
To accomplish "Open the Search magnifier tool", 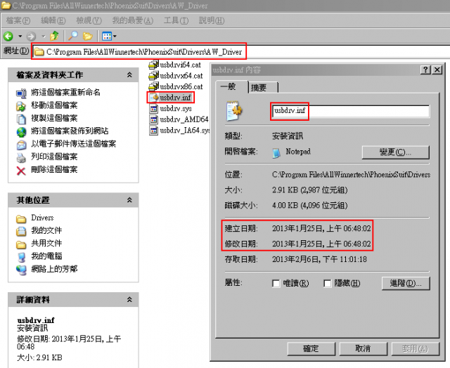I will point(73,36).
